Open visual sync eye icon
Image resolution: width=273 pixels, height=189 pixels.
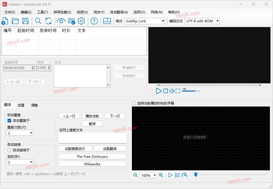[61, 21]
